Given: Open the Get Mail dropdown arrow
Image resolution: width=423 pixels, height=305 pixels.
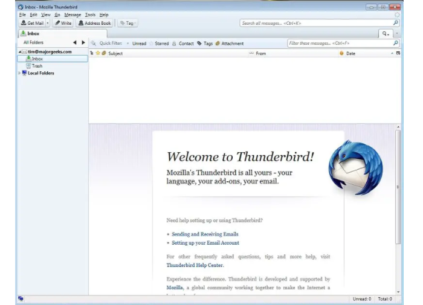Looking at the screenshot, I should coord(48,23).
